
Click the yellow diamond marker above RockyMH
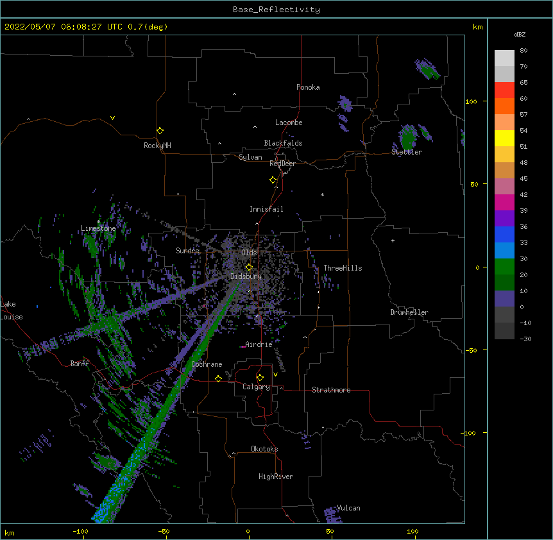click(x=160, y=131)
